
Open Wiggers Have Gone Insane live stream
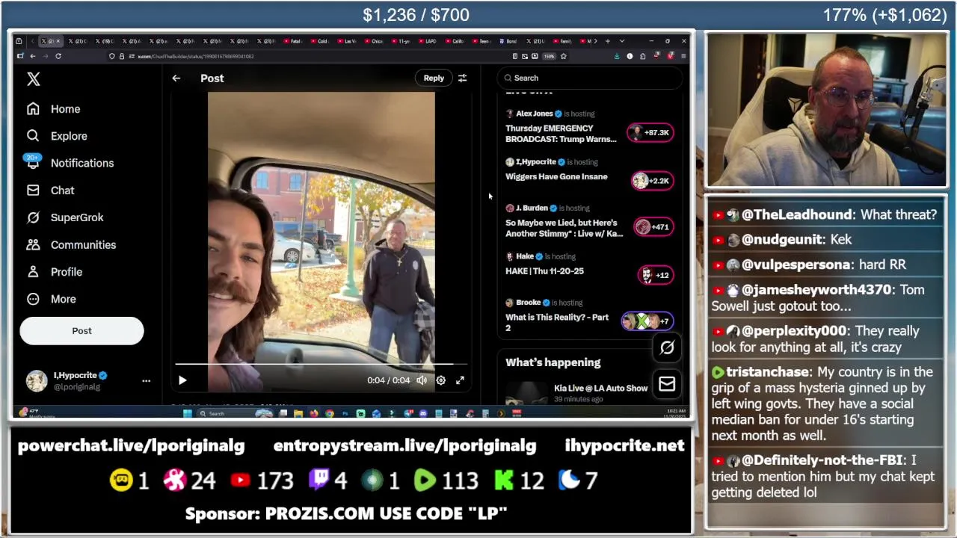coord(556,177)
